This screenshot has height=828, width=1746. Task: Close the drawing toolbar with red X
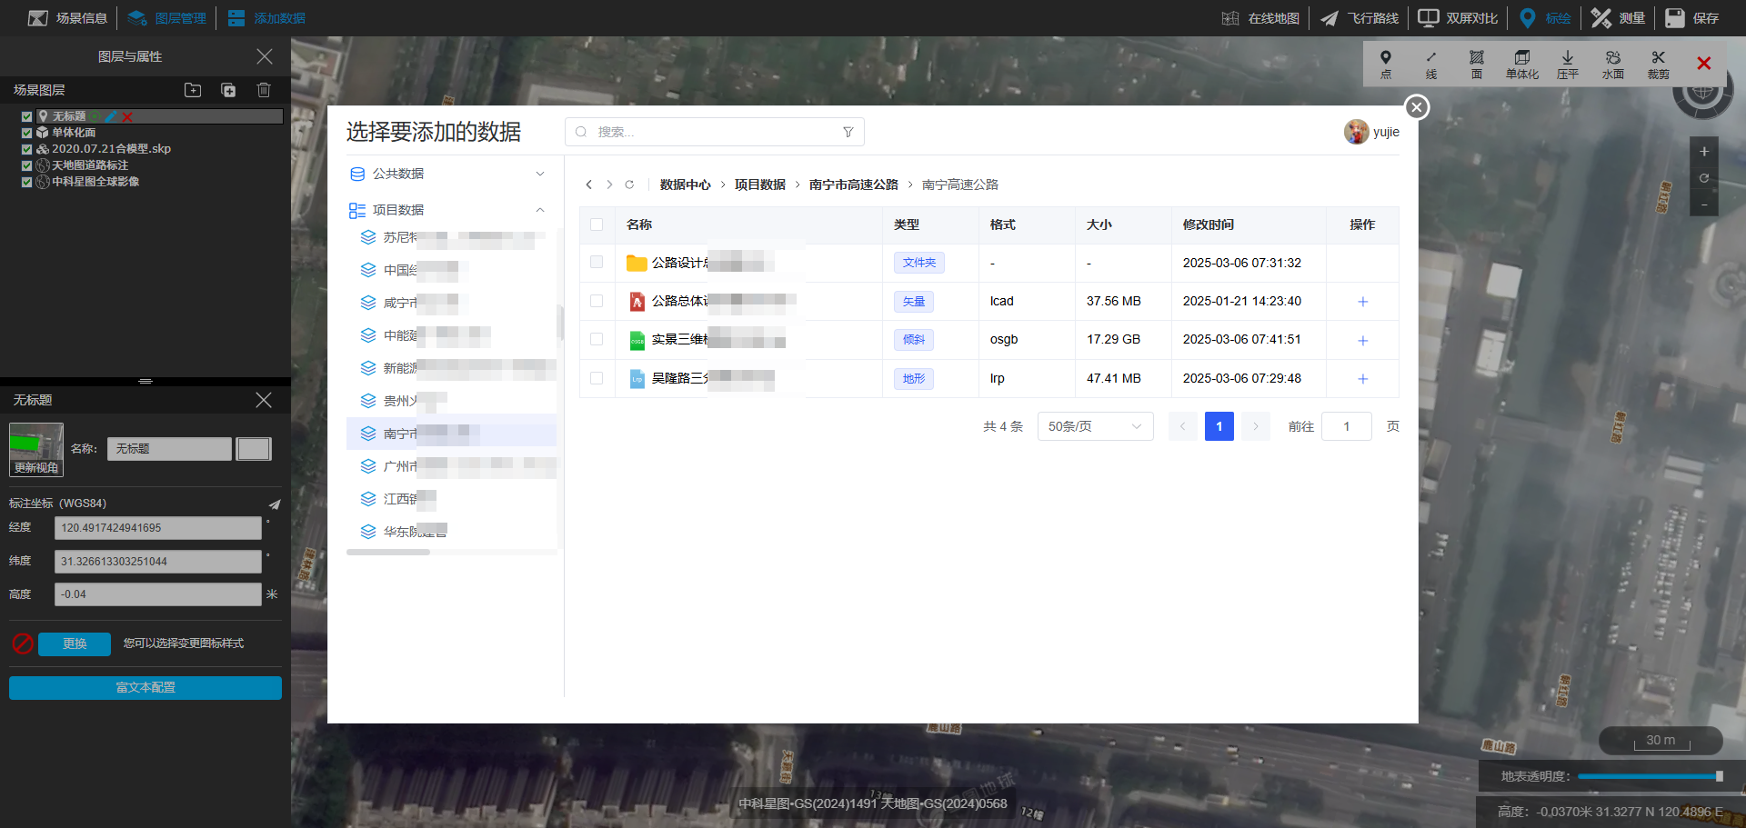point(1704,63)
